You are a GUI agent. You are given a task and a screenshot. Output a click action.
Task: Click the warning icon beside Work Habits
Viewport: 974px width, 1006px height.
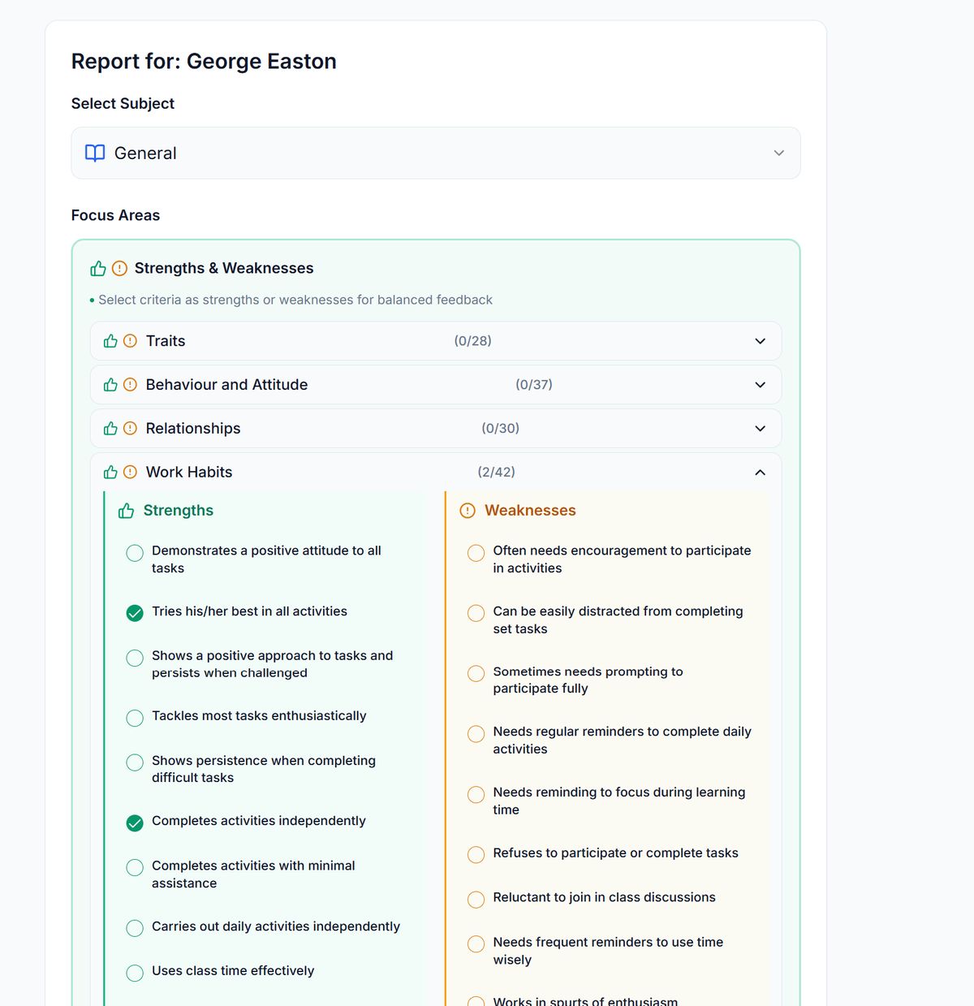coord(130,472)
